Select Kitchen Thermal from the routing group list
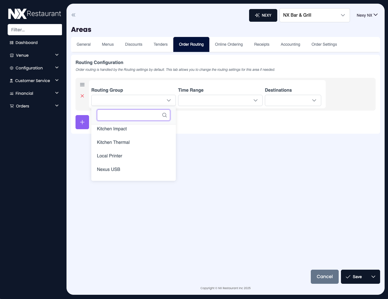This screenshot has height=299, width=388. click(113, 142)
